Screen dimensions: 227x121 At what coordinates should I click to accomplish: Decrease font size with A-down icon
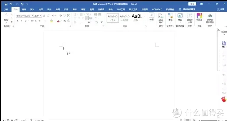[x=48, y=15]
